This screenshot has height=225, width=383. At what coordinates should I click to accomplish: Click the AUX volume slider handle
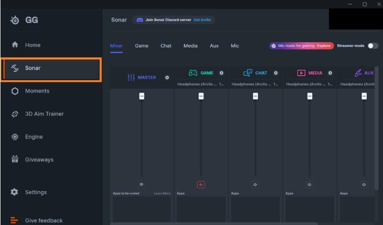pyautogui.click(x=364, y=96)
